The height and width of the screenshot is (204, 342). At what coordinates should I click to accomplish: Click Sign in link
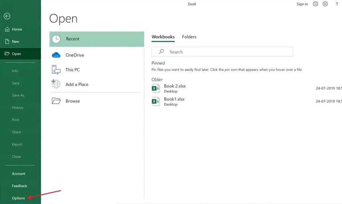tap(302, 4)
